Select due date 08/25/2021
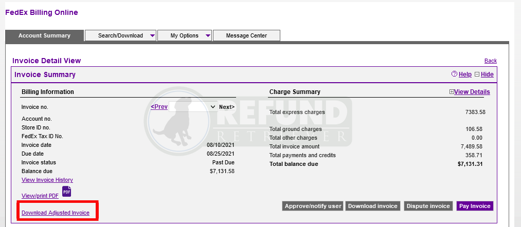This screenshot has height=227, width=521. [x=221, y=154]
